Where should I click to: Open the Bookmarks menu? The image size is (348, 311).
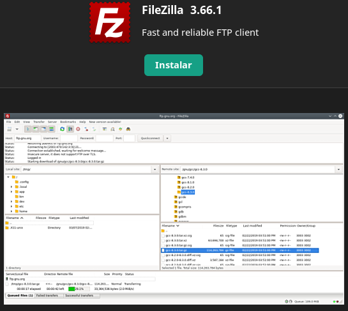[68, 122]
